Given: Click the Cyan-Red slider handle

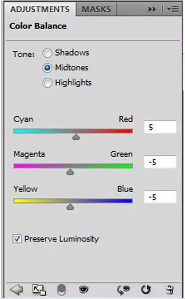Looking at the screenshot, I should tap(76, 137).
